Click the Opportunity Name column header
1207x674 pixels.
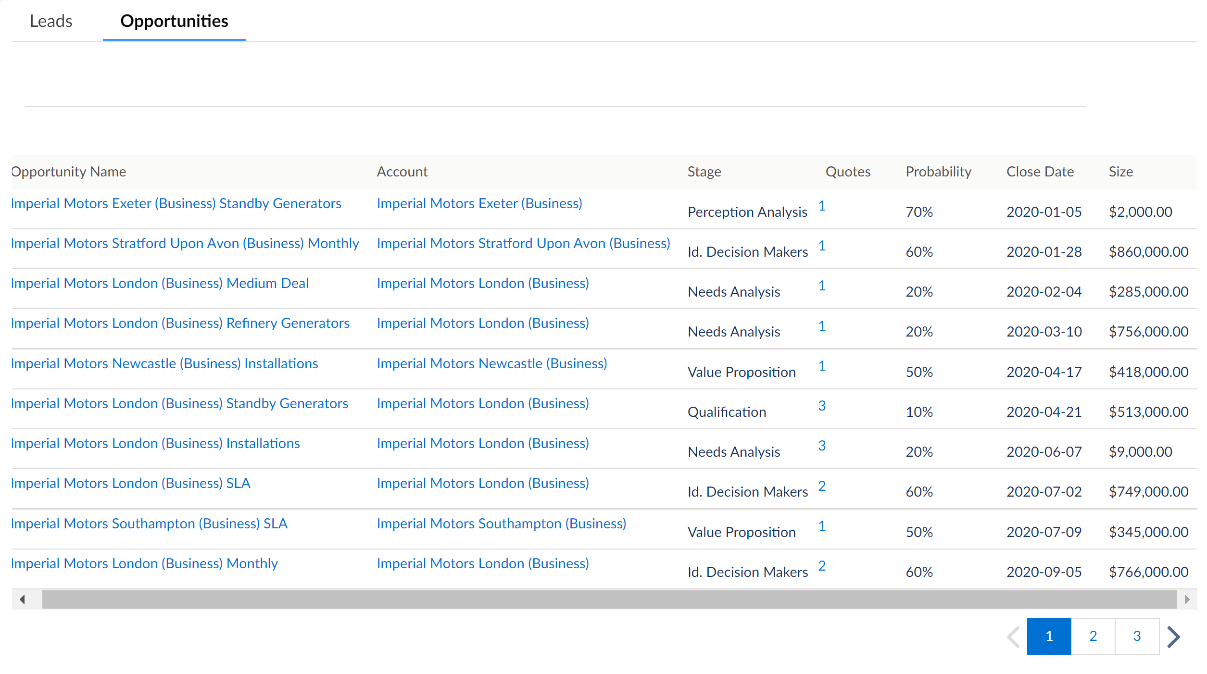pyautogui.click(x=69, y=172)
